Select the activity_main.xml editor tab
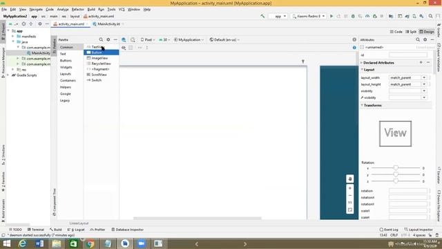The height and width of the screenshot is (249, 442). click(71, 24)
